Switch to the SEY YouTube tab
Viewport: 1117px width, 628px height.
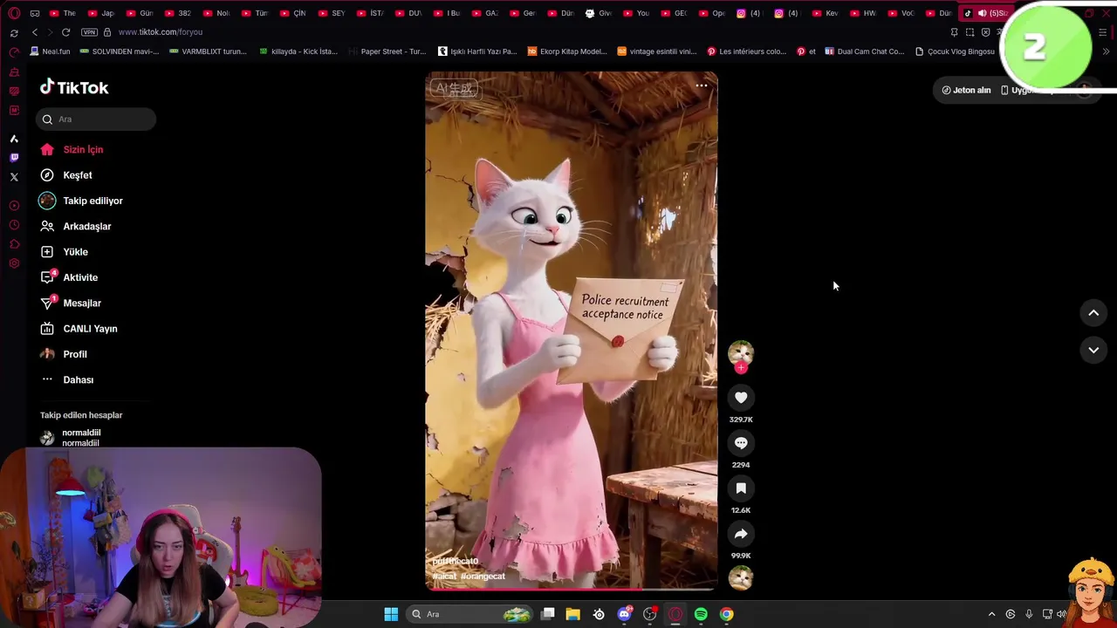click(x=331, y=13)
